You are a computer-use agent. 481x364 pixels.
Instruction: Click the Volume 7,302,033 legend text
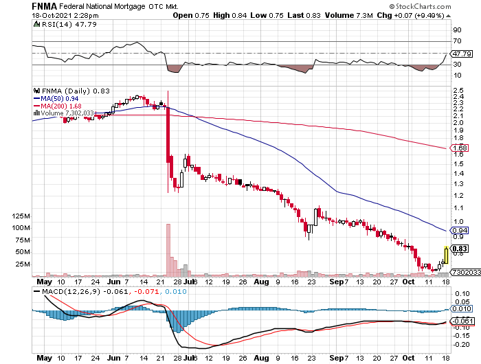tap(67, 113)
